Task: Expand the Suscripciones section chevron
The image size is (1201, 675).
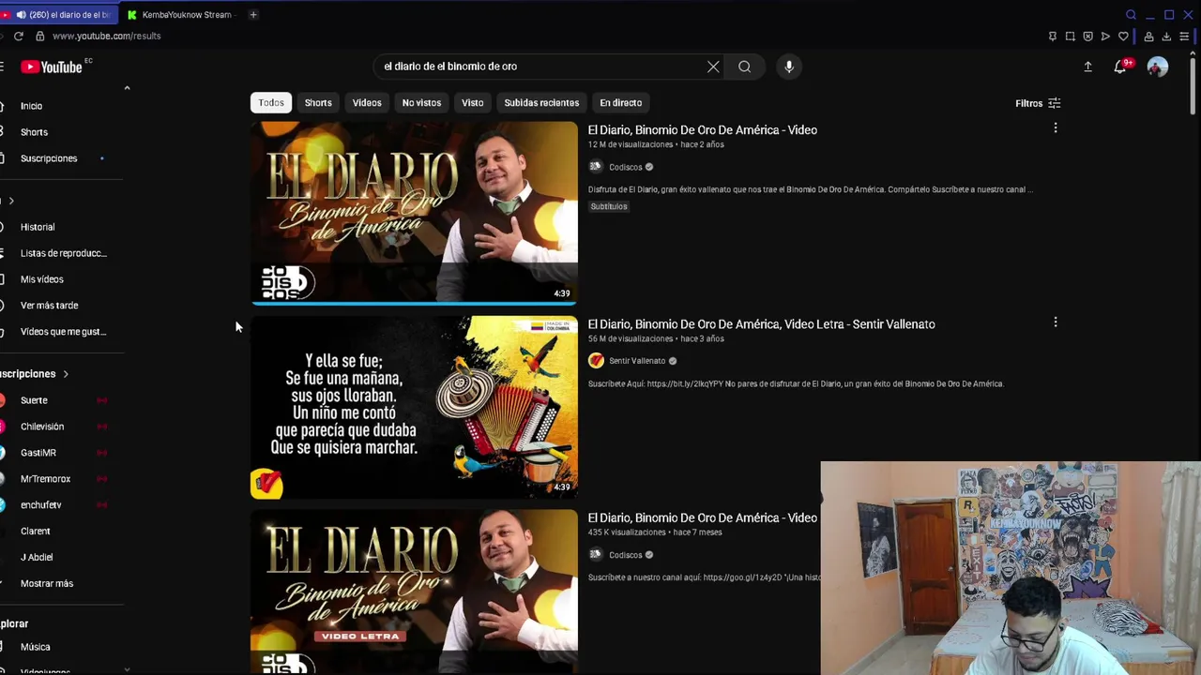Action: (66, 374)
